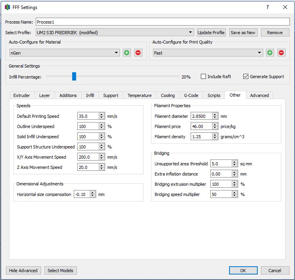The width and height of the screenshot is (295, 280).
Task: Click red remove print quality button
Action: (281, 53)
